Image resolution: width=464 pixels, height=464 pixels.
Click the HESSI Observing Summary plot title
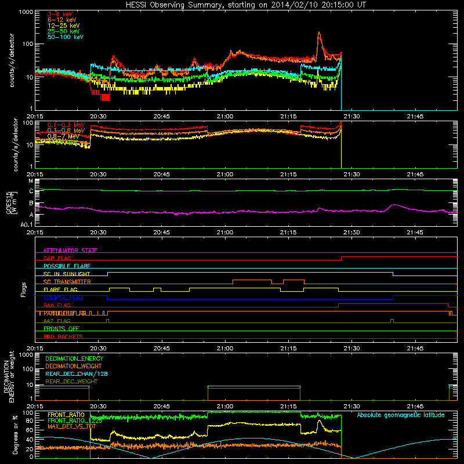tap(246, 5)
